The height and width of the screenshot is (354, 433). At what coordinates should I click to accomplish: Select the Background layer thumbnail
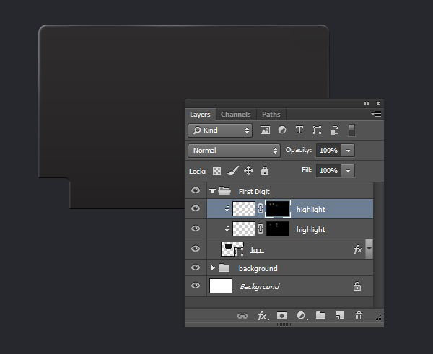point(220,286)
